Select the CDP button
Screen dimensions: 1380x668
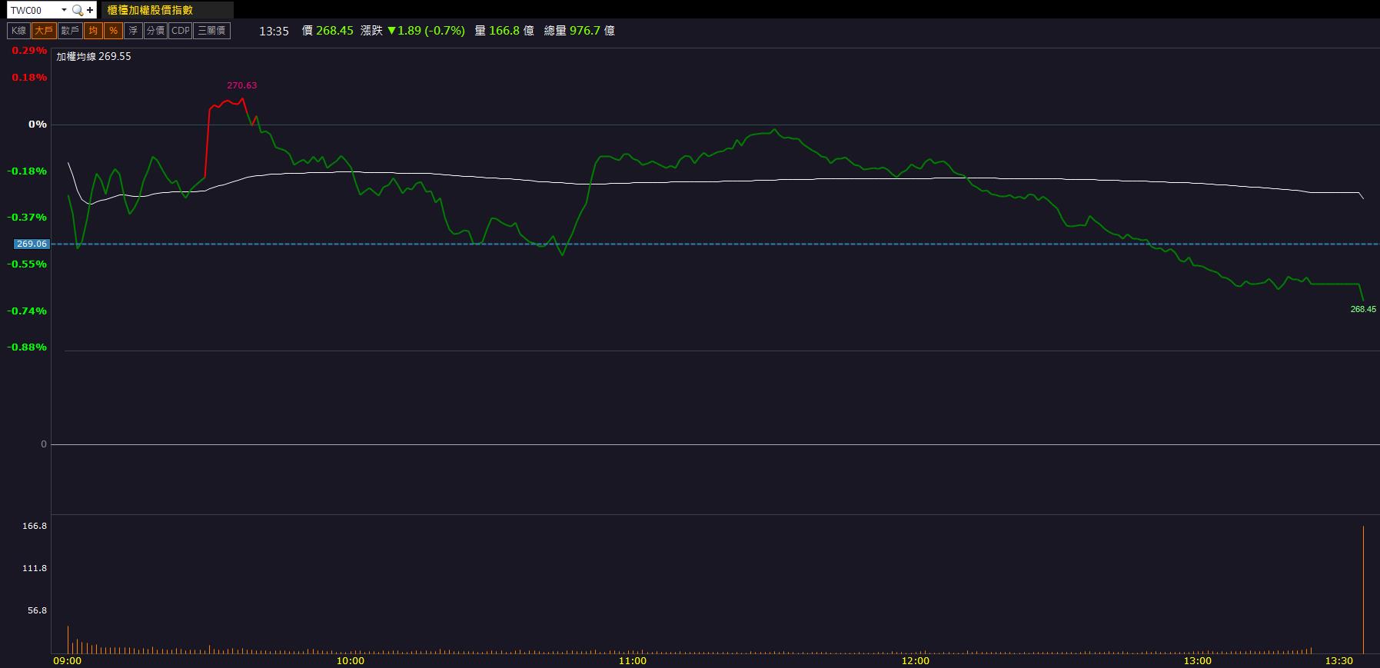click(181, 31)
